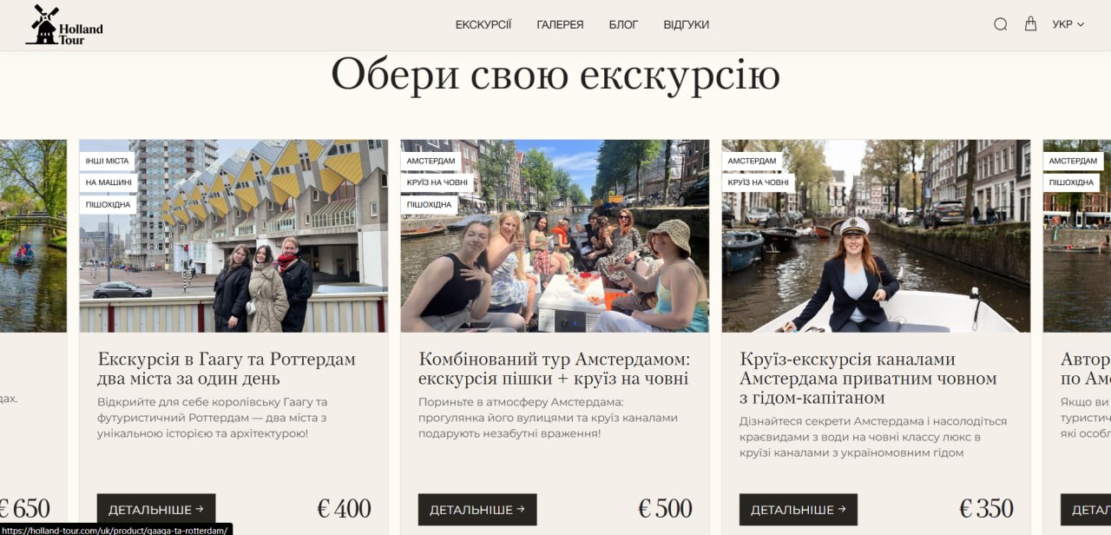Click ДЕТАЛЬНІШЕ button for Hague and Rotterdam tour
The width and height of the screenshot is (1111, 535).
pyautogui.click(x=156, y=510)
